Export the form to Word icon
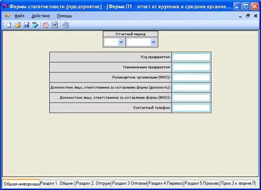The image size is (261, 190). pos(55,25)
